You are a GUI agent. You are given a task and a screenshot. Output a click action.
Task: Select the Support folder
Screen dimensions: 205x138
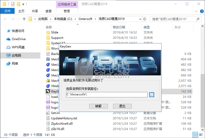tap(57, 38)
